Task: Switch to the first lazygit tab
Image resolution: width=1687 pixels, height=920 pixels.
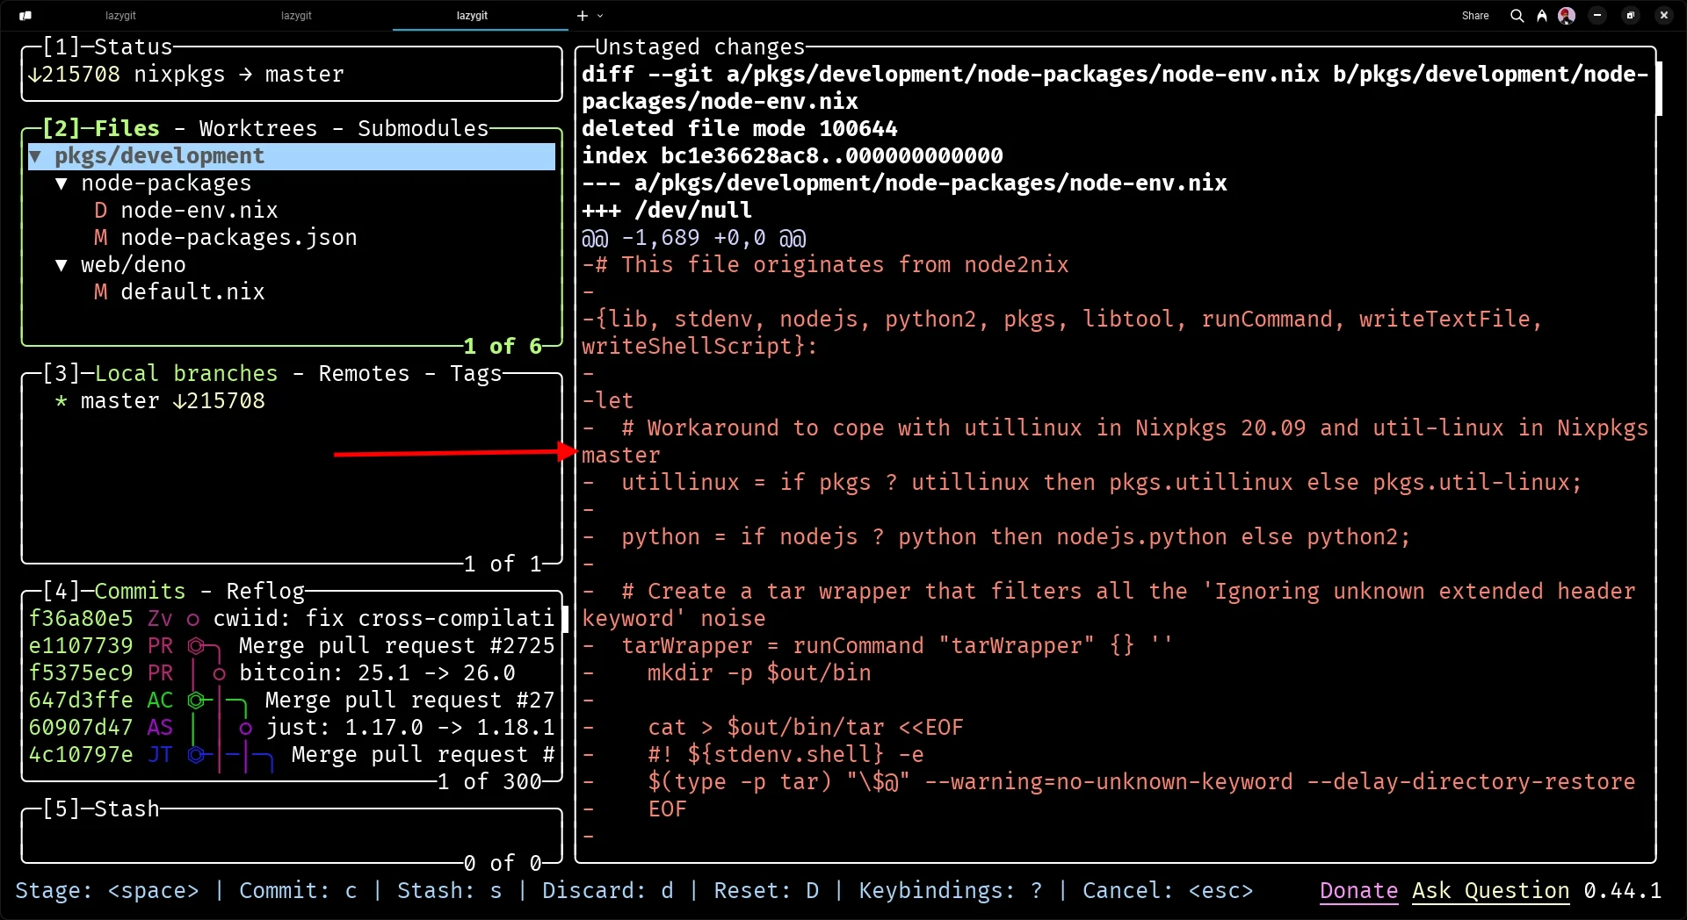Action: [120, 15]
